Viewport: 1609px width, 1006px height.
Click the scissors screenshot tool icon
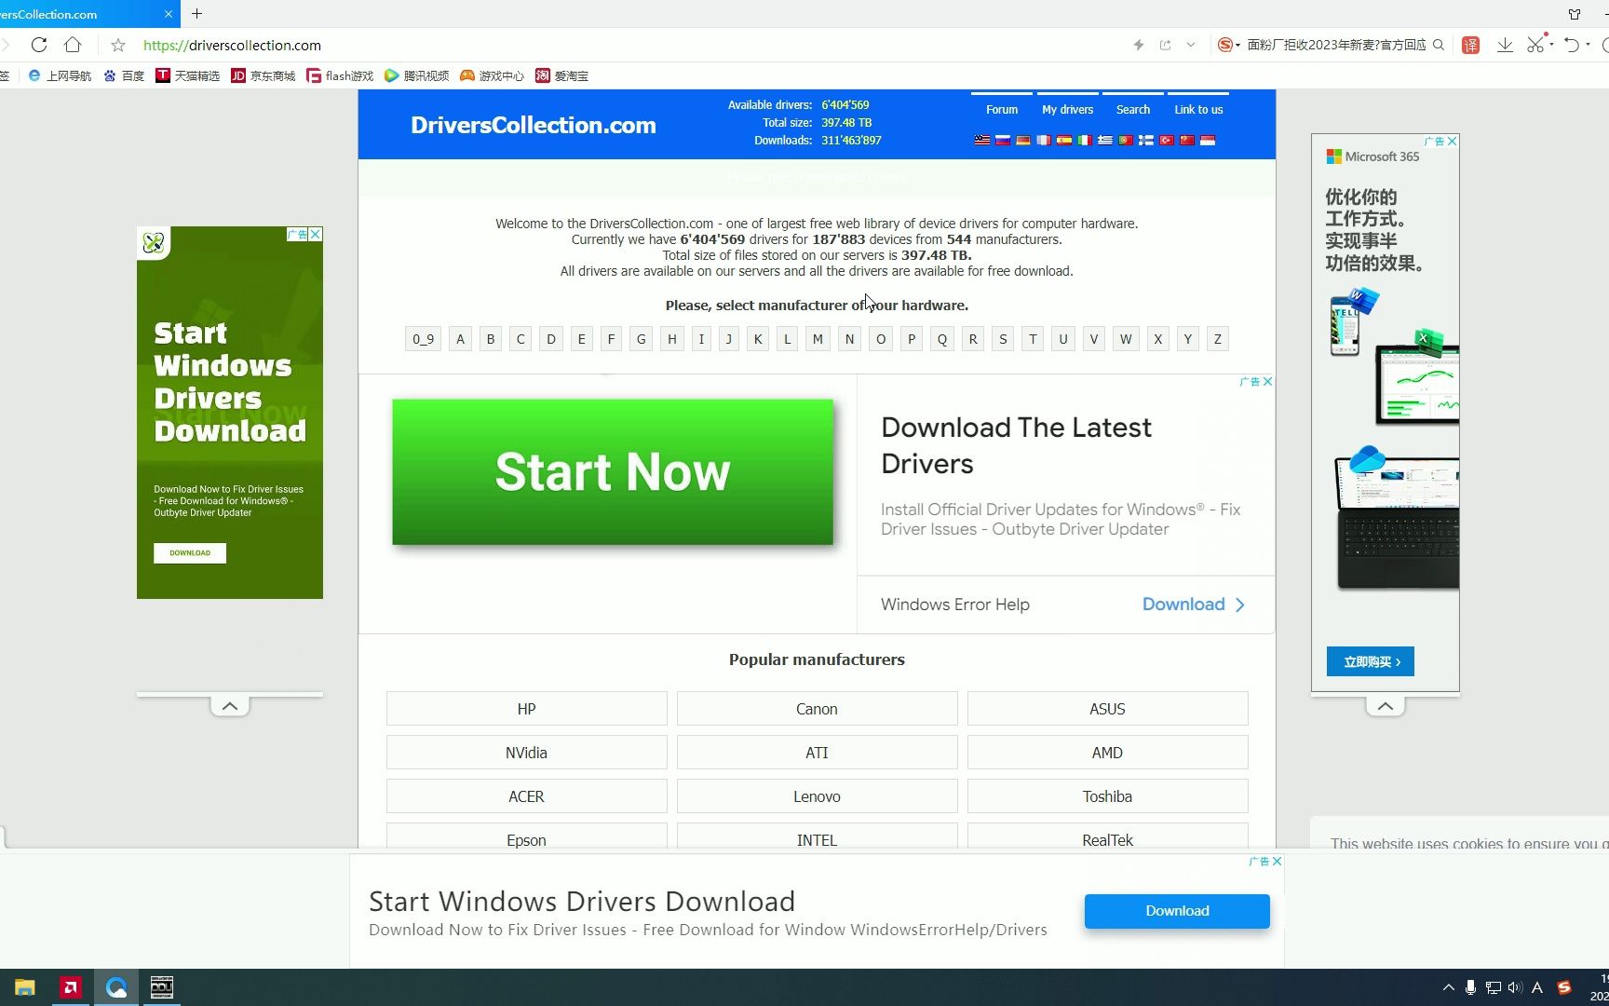point(1535,44)
